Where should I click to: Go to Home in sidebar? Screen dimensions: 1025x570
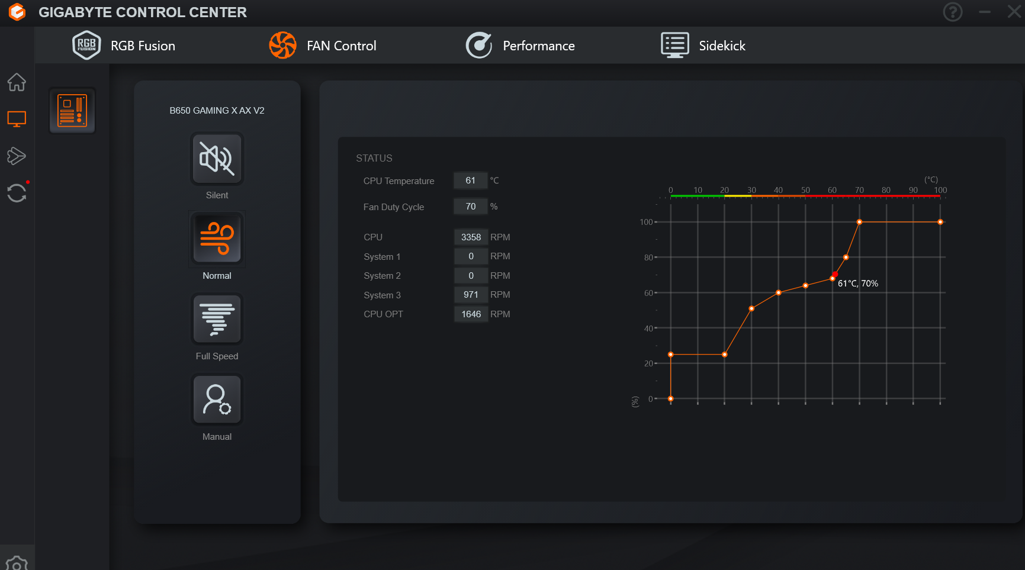click(17, 82)
